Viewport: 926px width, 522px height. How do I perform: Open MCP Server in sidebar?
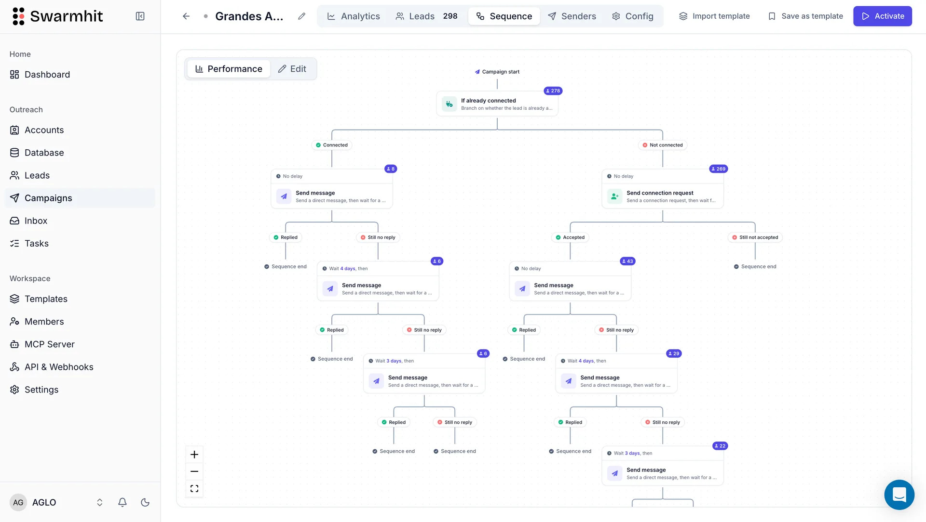pyautogui.click(x=80, y=344)
